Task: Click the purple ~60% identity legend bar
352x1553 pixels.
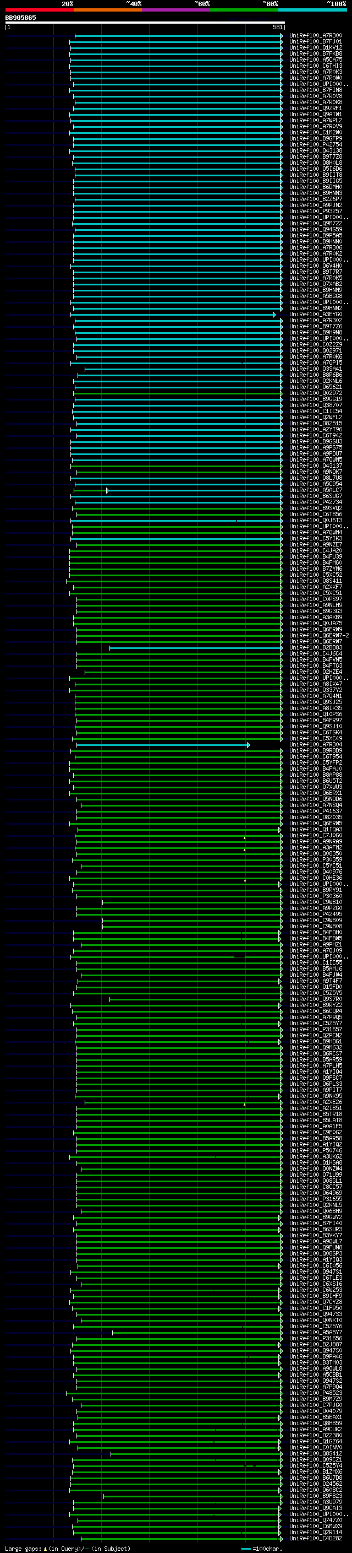Action: pyautogui.click(x=175, y=10)
